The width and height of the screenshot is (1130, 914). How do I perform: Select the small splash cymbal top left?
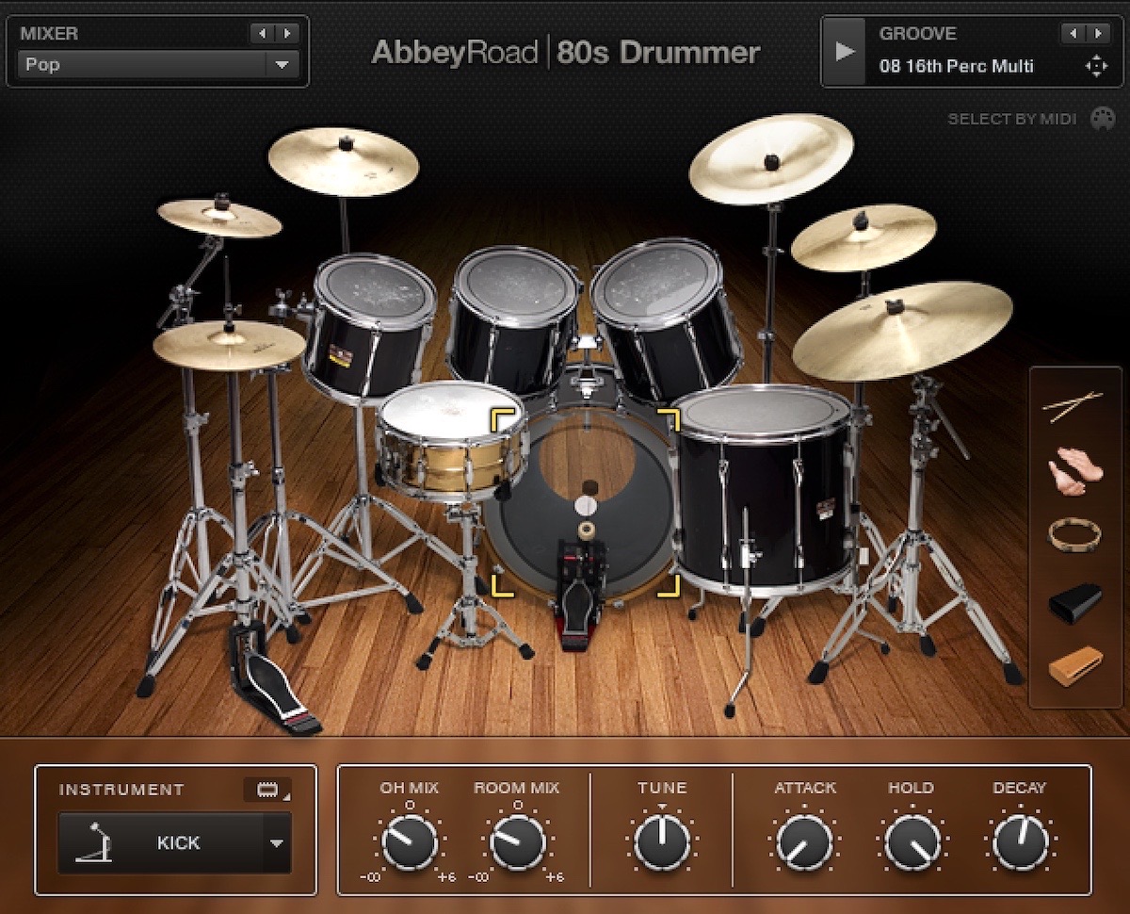pyautogui.click(x=218, y=217)
